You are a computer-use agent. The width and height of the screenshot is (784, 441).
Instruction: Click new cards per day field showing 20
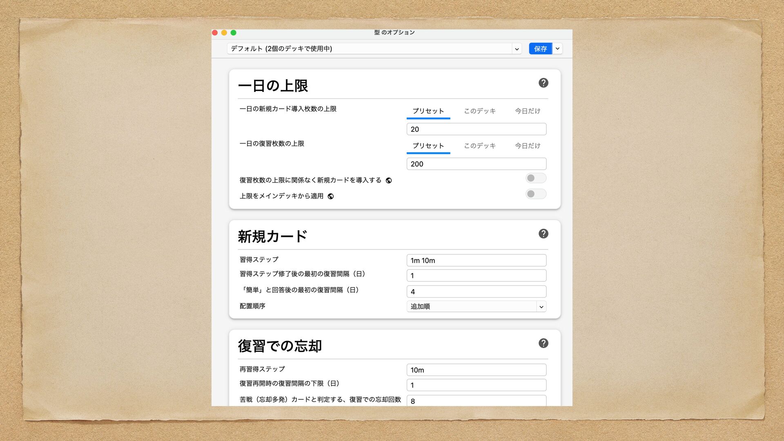click(x=476, y=129)
